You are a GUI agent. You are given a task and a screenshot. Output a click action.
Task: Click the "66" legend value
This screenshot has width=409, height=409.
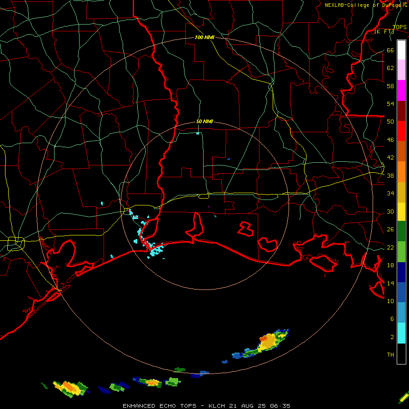click(390, 50)
